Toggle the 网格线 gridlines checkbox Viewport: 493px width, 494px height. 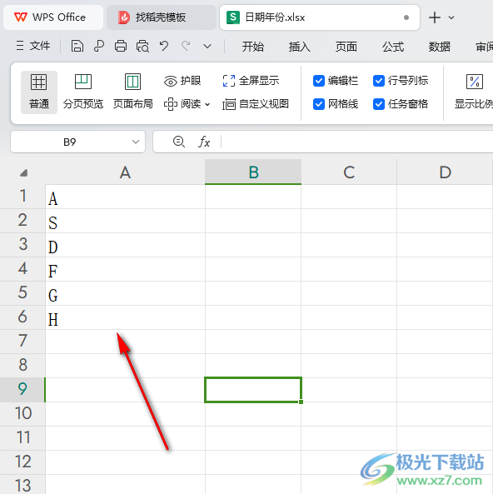click(319, 104)
